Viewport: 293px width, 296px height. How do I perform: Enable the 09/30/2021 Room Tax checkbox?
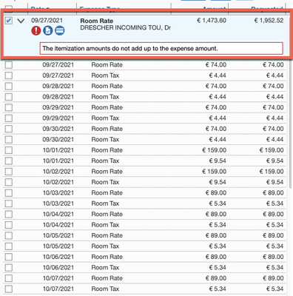[x=9, y=139]
